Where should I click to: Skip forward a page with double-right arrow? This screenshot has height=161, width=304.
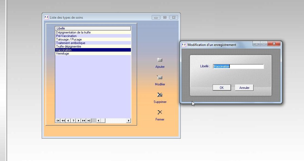[x=84, y=121]
